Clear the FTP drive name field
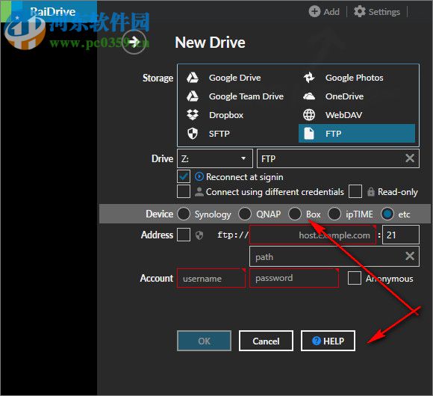The image size is (433, 396). 410,158
